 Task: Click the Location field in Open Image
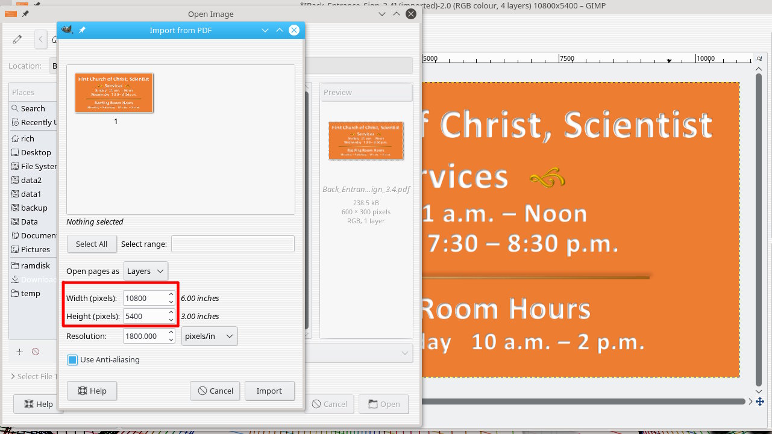[x=232, y=66]
